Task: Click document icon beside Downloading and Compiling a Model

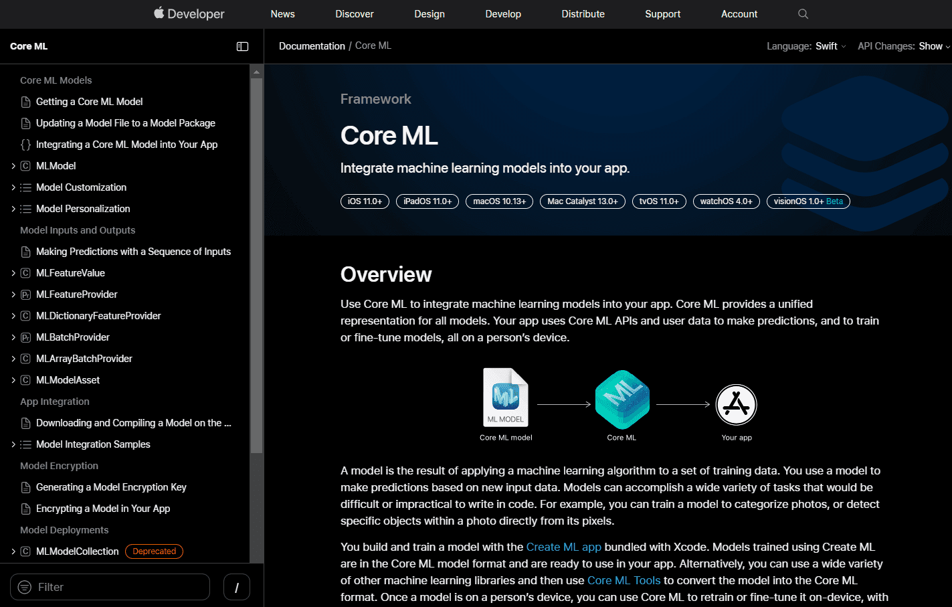Action: [x=25, y=423]
